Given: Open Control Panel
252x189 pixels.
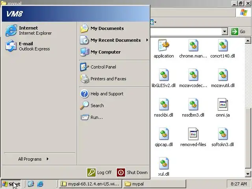Looking at the screenshot, I should (x=114, y=67).
